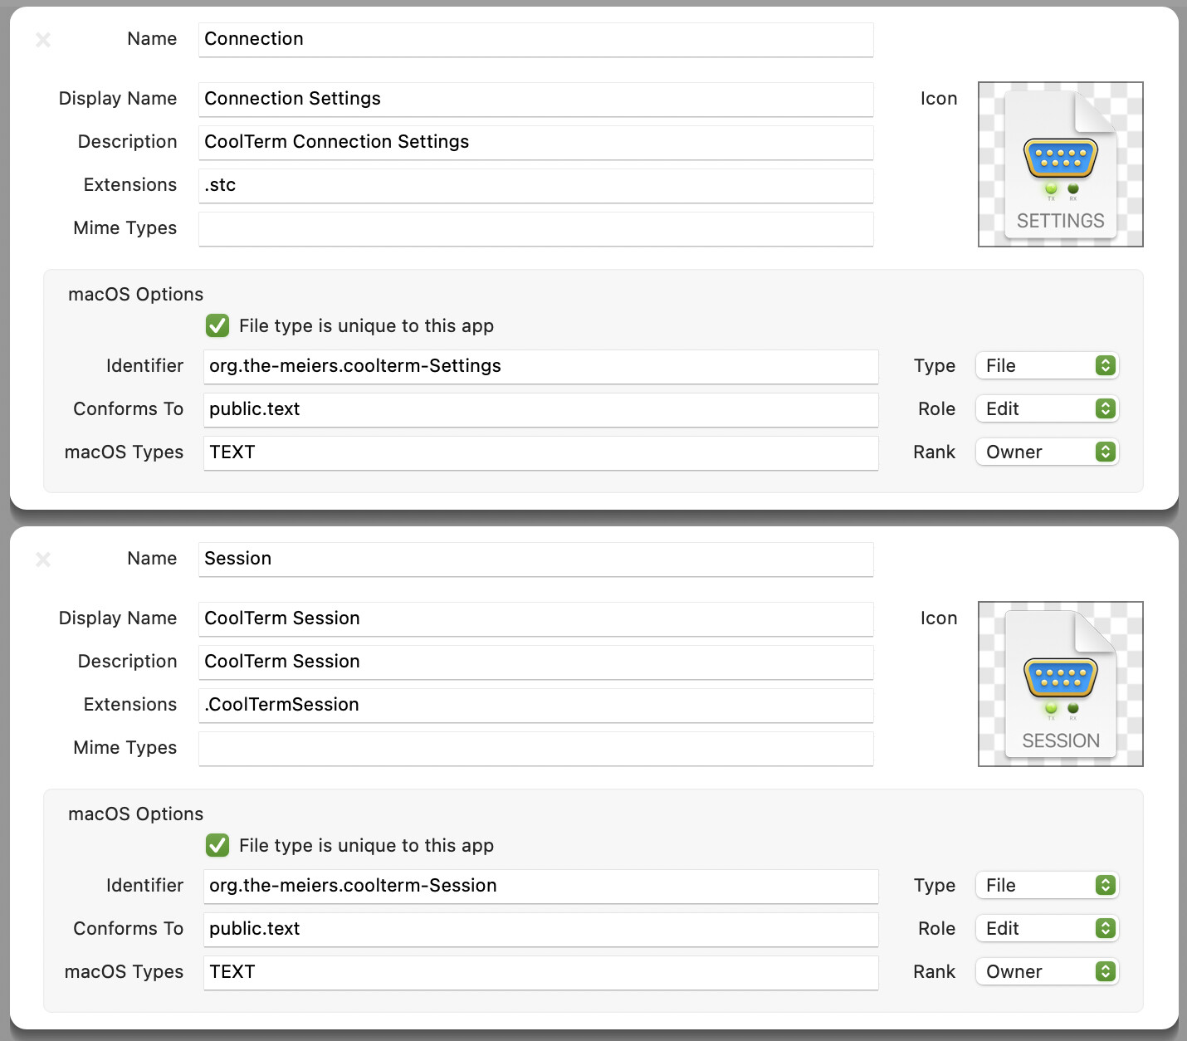1187x1041 pixels.
Task: Open Rank dropdown in Session panel
Action: click(x=1048, y=971)
